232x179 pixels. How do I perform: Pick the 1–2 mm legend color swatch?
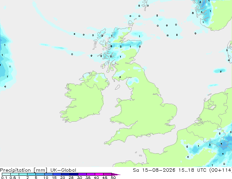pyautogui.click(x=23, y=174)
